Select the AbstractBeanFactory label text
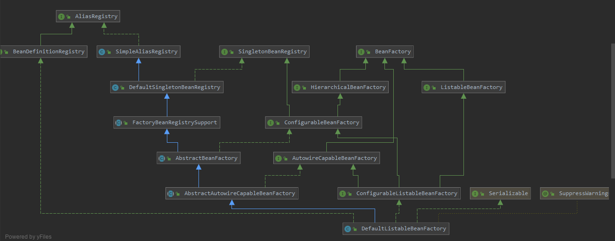This screenshot has height=241, width=615. coord(207,158)
